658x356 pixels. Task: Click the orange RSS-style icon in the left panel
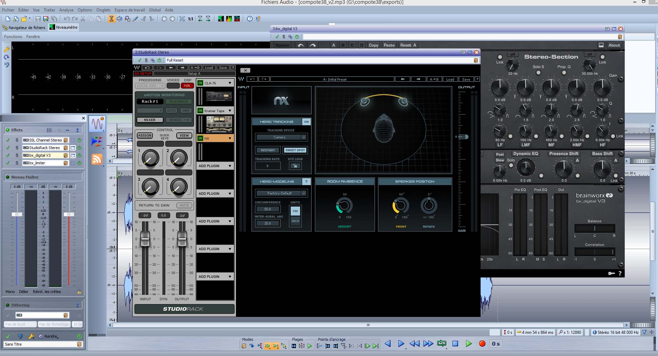click(97, 159)
